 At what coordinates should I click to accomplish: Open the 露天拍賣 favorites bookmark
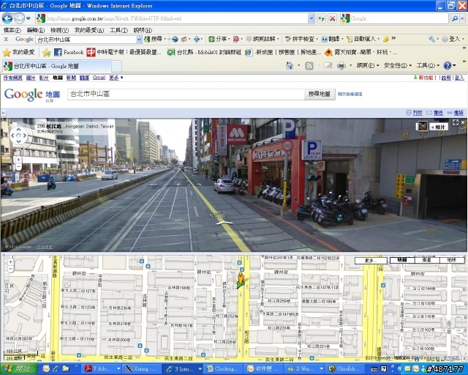361,52
